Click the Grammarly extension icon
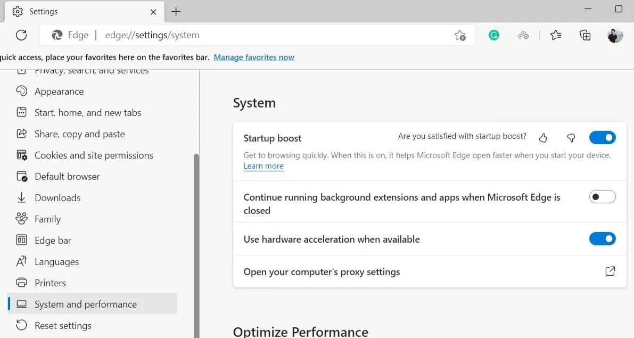634x338 pixels. pyautogui.click(x=494, y=35)
